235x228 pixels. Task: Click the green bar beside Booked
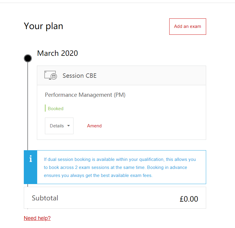point(45,108)
